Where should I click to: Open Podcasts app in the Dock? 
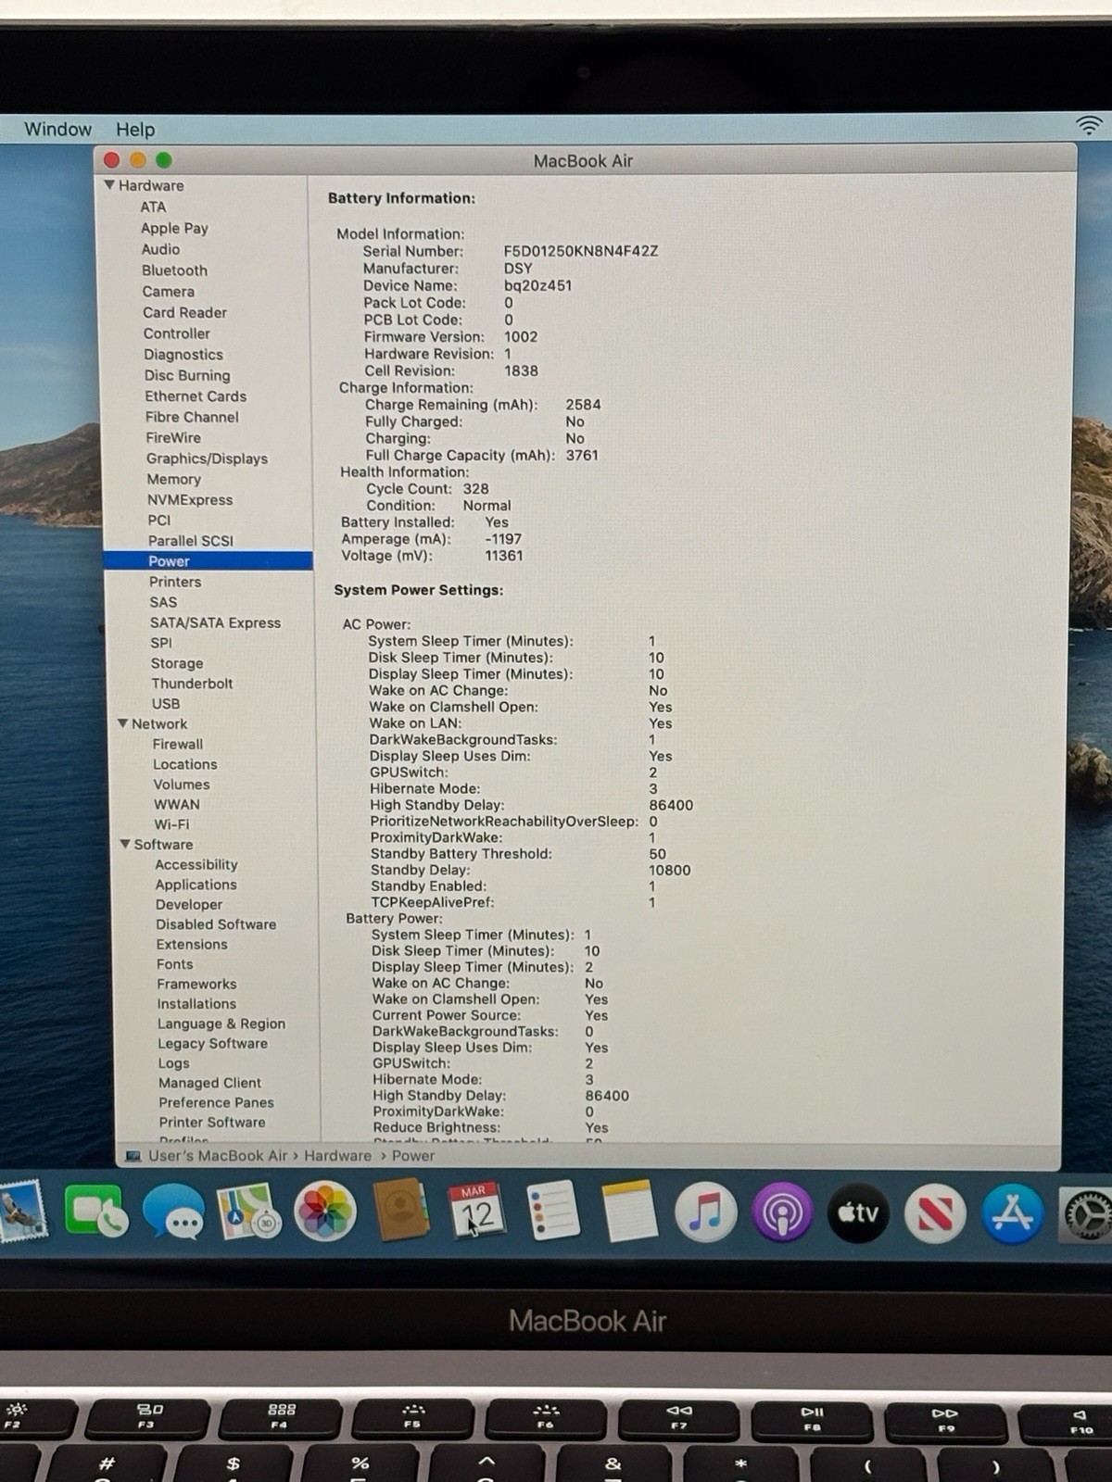point(783,1212)
